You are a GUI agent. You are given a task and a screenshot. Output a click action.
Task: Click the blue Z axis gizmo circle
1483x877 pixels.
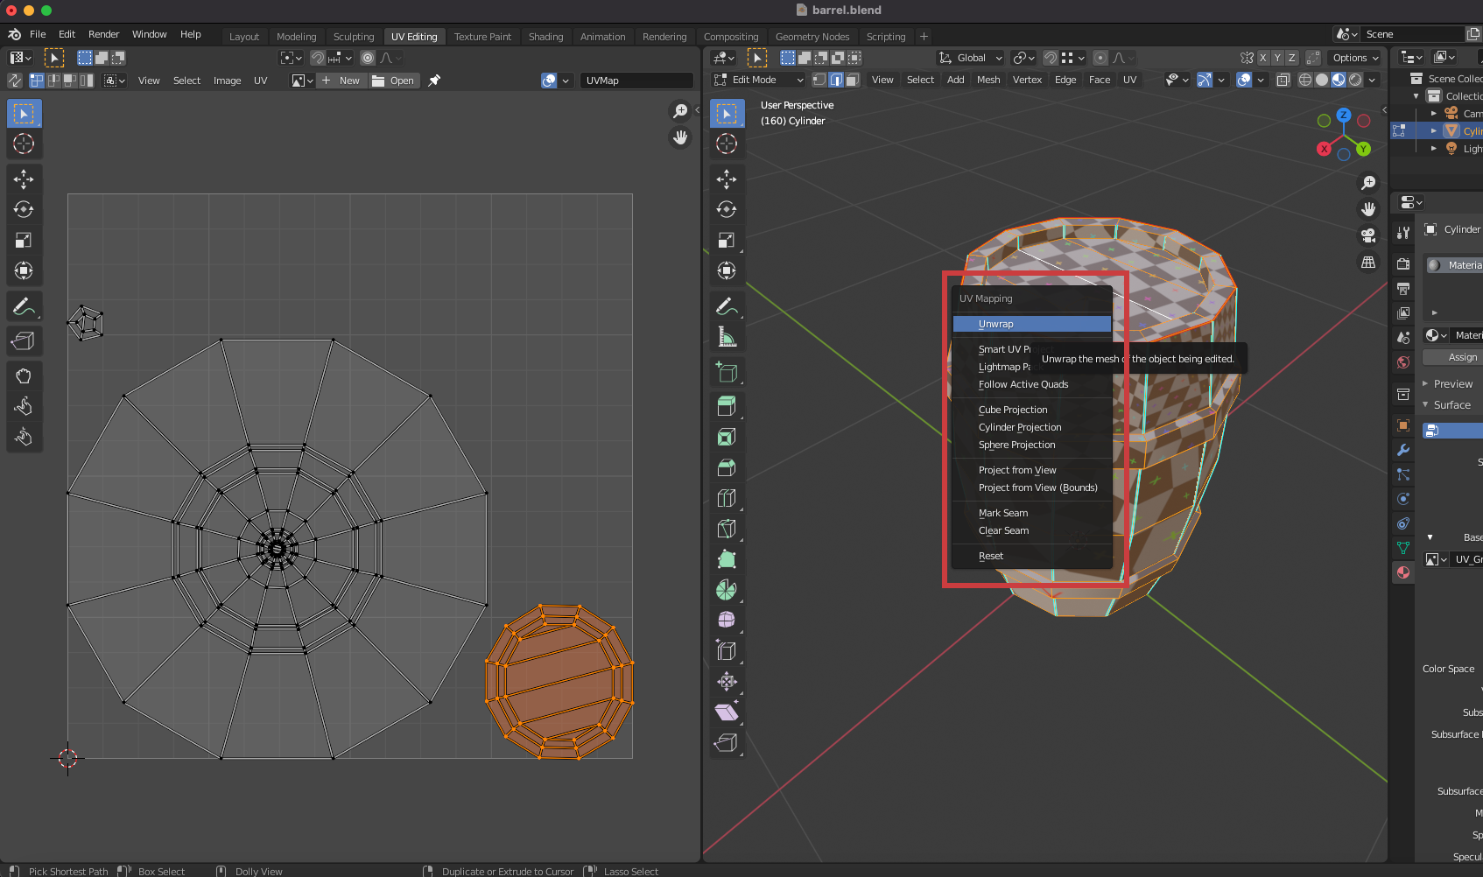[1343, 115]
